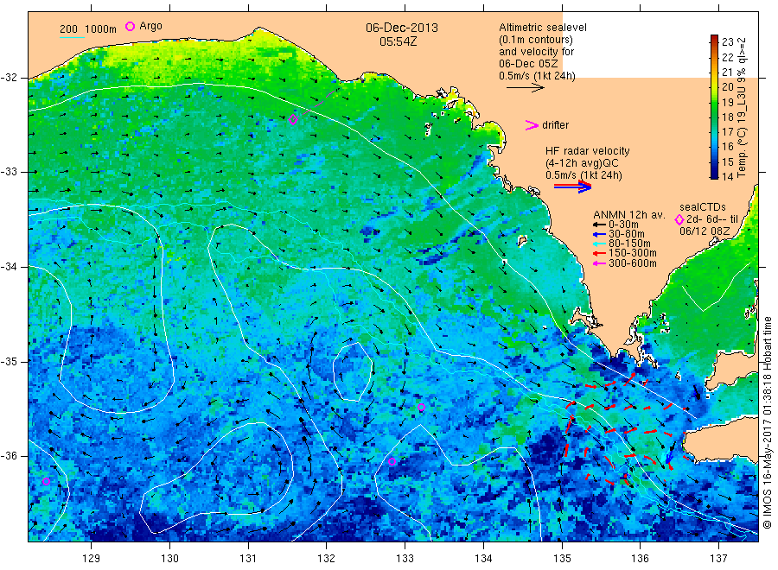Click the dark red top of the temperature colour bar
Screen dimensions: 778x570
[714, 39]
